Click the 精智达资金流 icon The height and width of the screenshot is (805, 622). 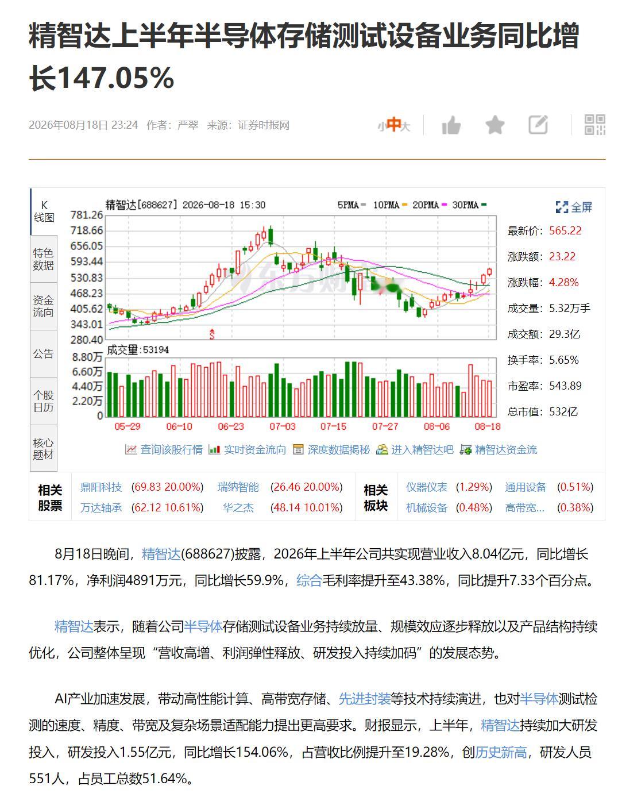(466, 449)
